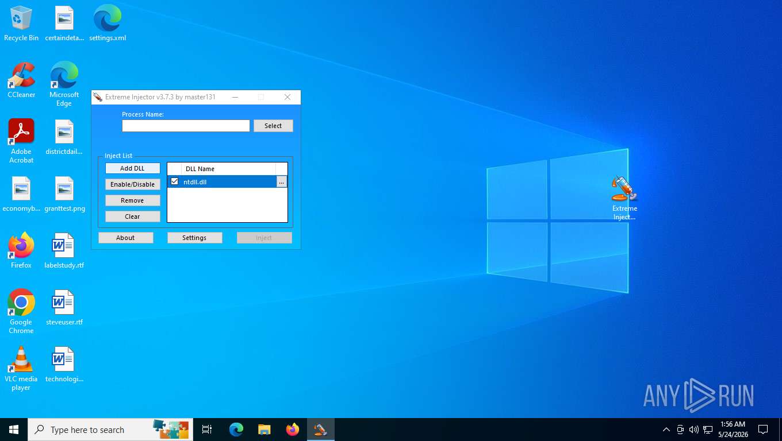Viewport: 782px width, 441px height.
Task: Open File Explorer from the taskbar
Action: tap(264, 430)
